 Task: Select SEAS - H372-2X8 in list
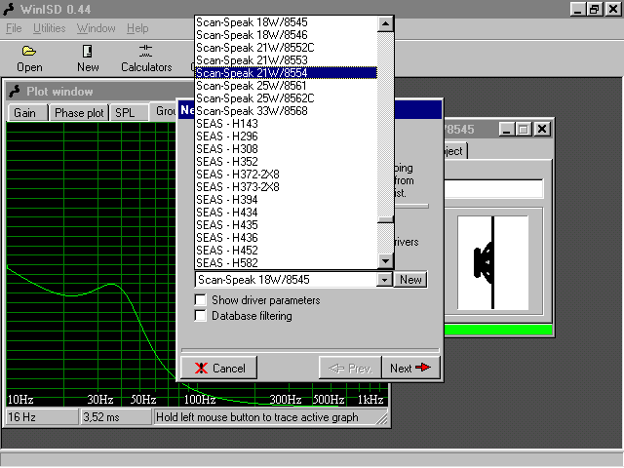click(x=286, y=175)
